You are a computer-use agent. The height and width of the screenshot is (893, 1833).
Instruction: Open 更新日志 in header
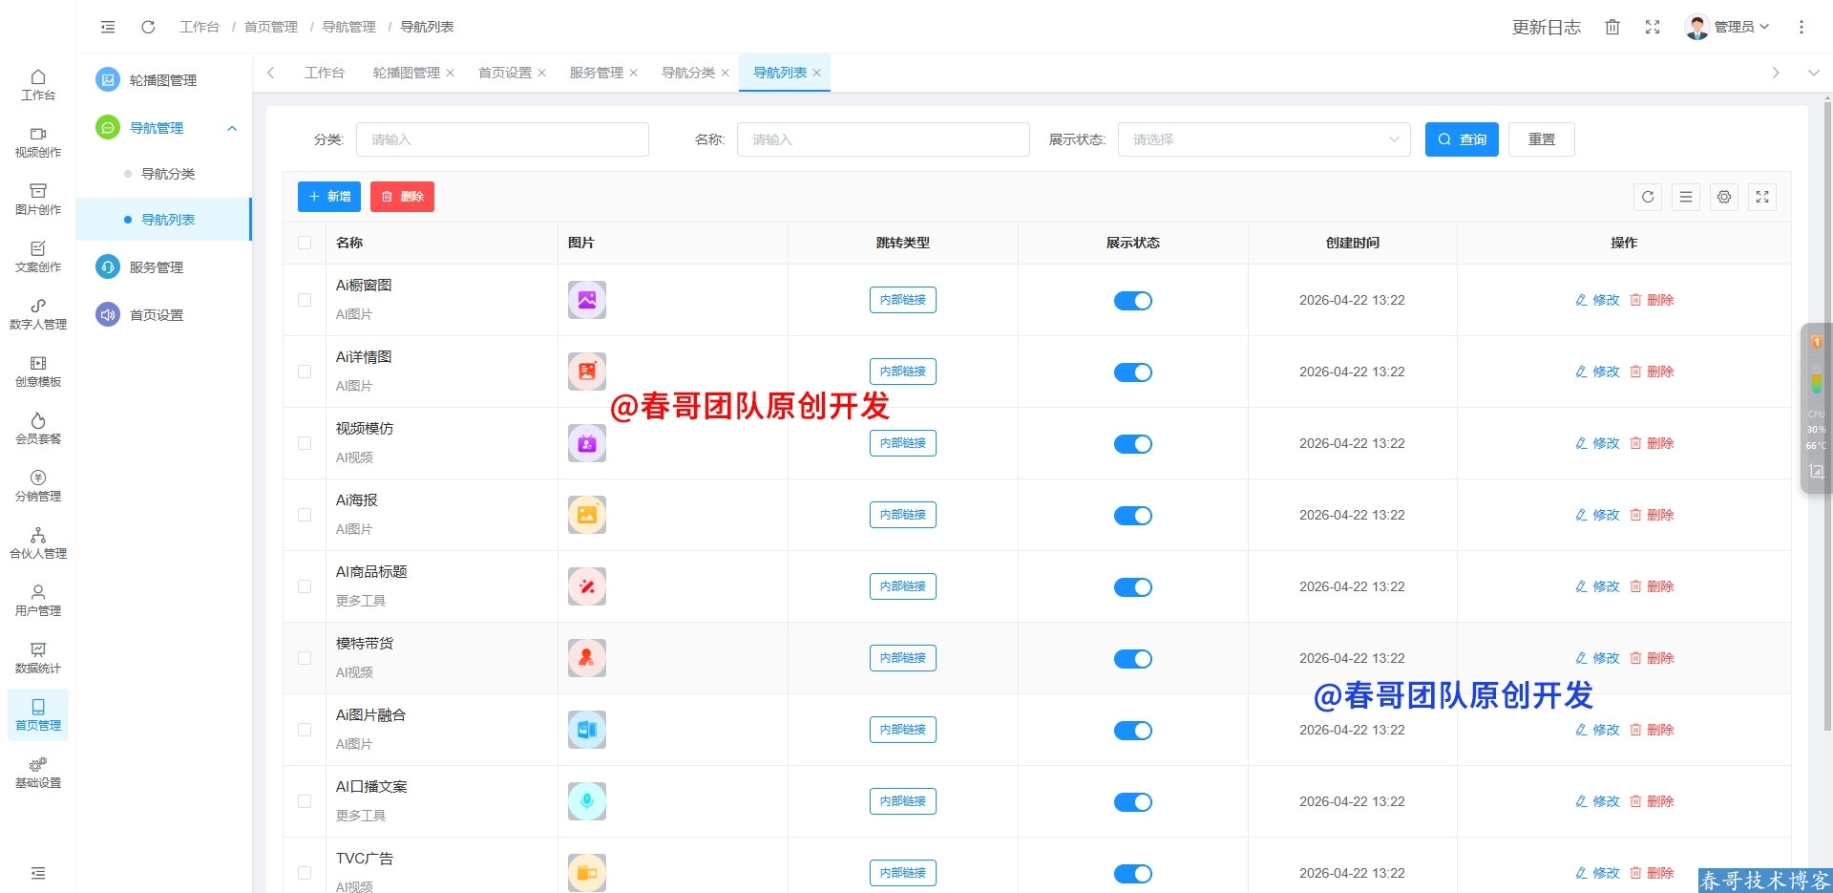point(1547,27)
